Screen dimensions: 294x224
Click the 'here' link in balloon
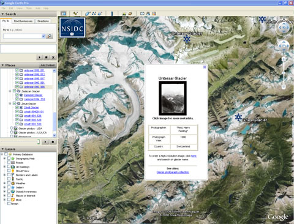click(194, 156)
